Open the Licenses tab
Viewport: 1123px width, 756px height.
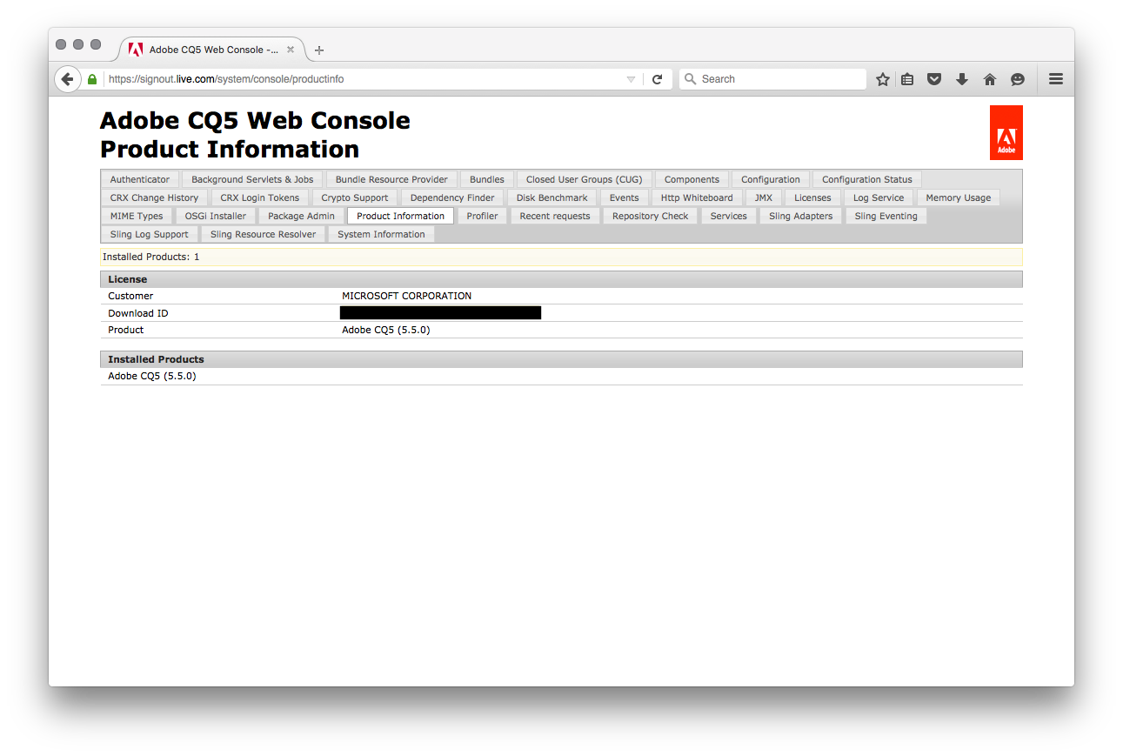coord(813,197)
